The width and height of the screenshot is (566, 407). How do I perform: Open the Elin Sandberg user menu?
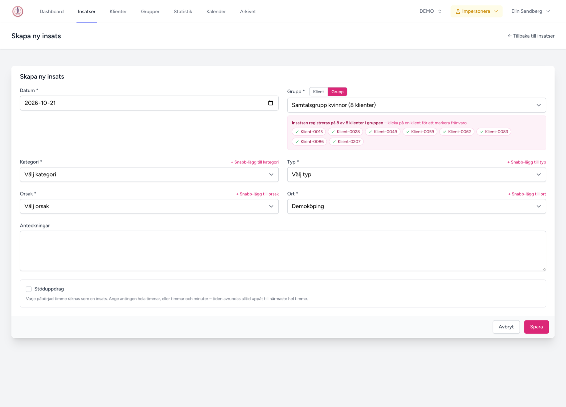(530, 11)
